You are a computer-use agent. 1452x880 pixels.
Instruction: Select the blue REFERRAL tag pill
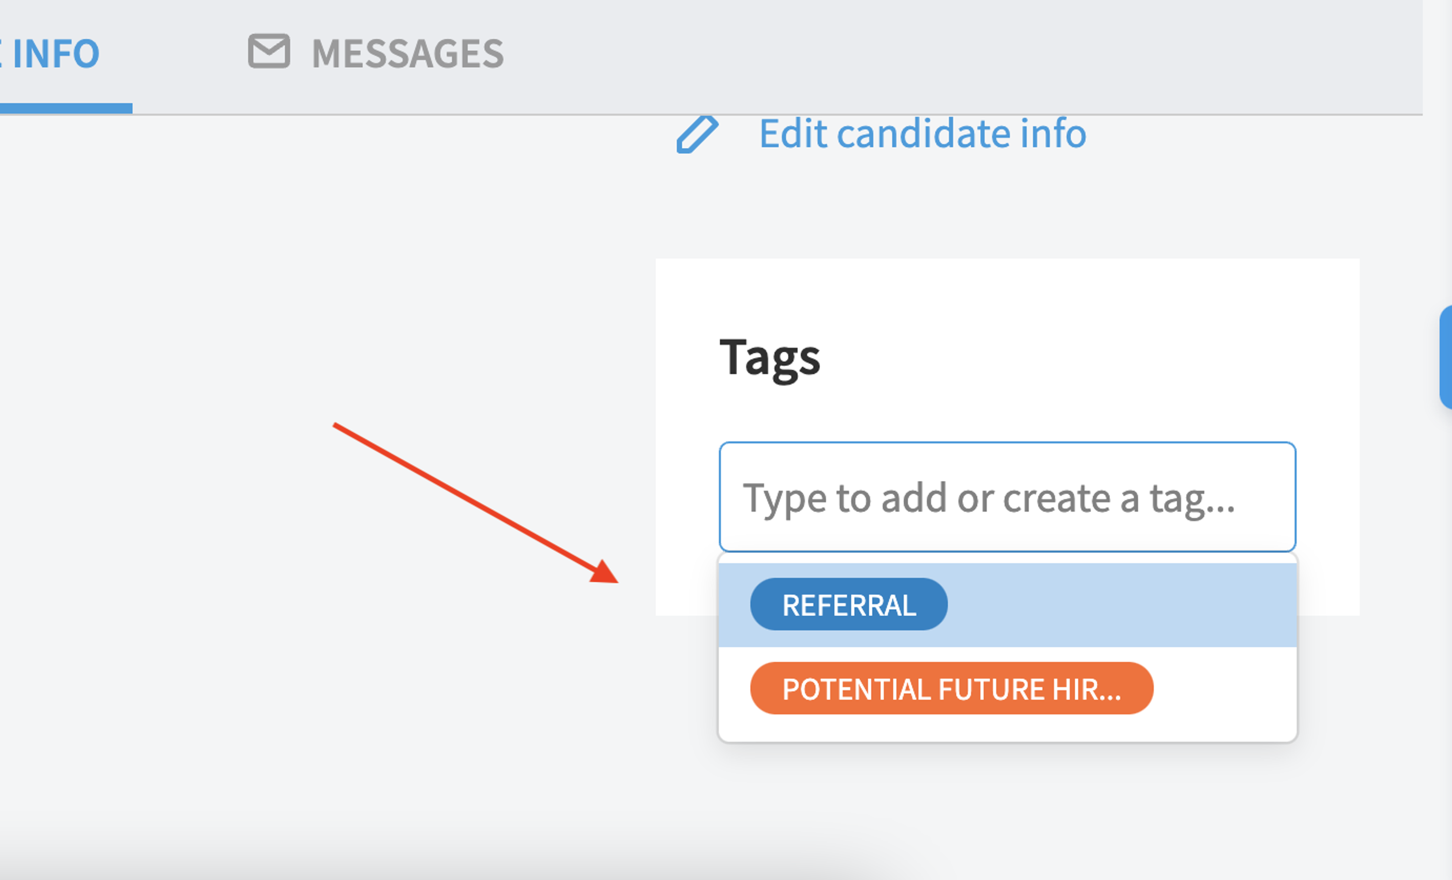[x=849, y=604]
